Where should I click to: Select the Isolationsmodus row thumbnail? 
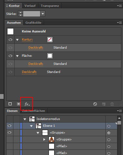coord(32,119)
